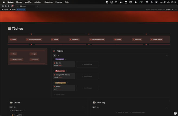Screen dimensions: 178x116
Task: Add a new Membre d'équipe
Action: coord(17,60)
